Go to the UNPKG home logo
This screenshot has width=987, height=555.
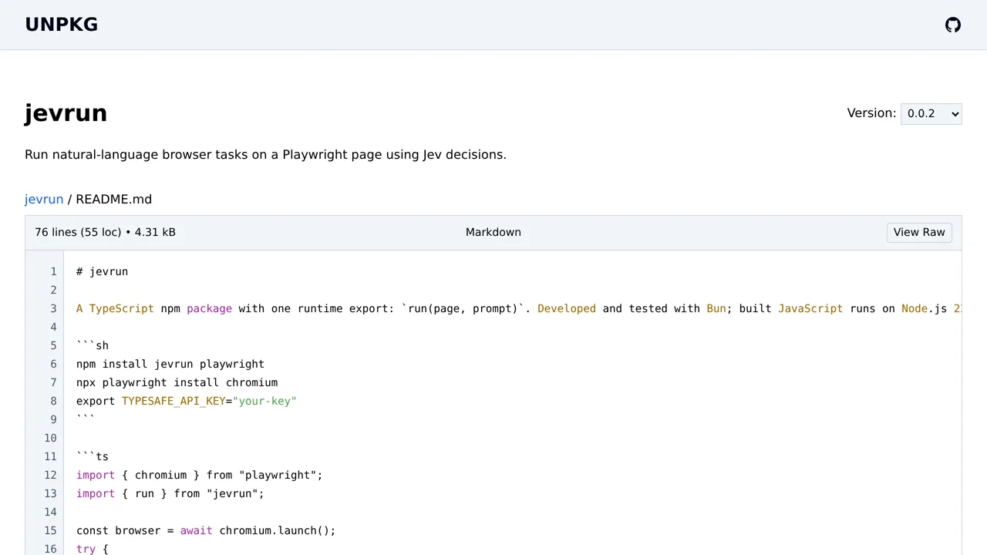pos(62,25)
